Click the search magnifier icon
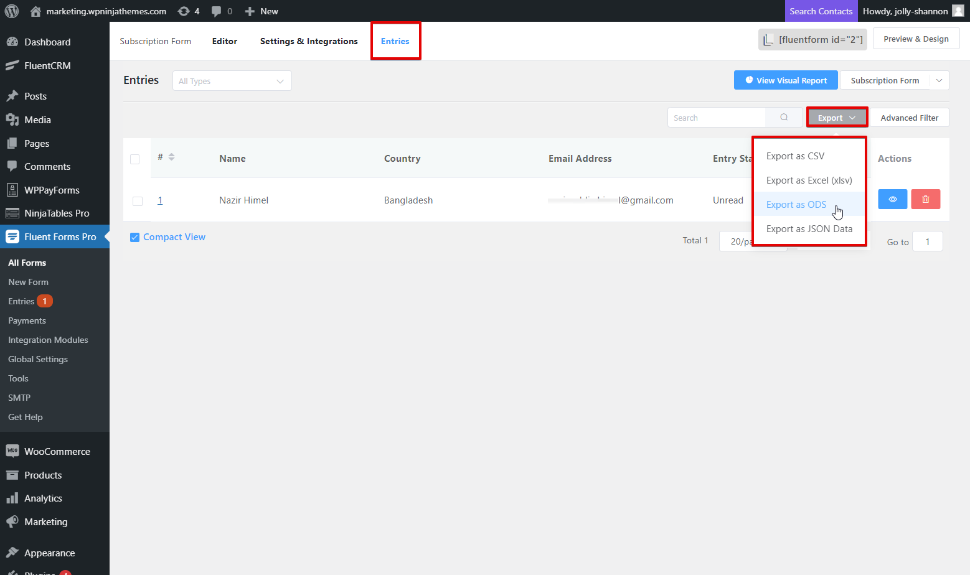The height and width of the screenshot is (575, 970). pyautogui.click(x=784, y=118)
